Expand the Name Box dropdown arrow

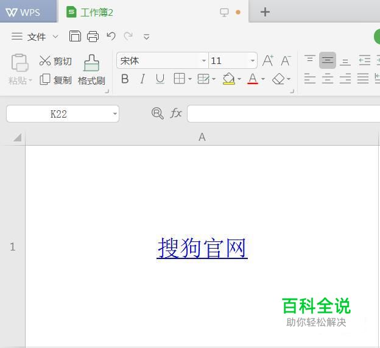click(x=115, y=113)
